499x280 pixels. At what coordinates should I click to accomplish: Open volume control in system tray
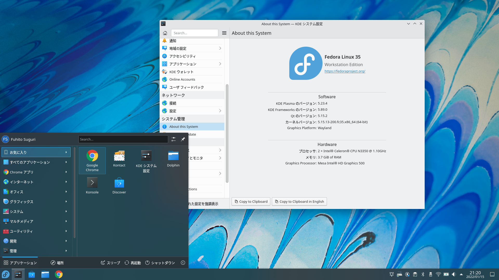[x=454, y=274]
